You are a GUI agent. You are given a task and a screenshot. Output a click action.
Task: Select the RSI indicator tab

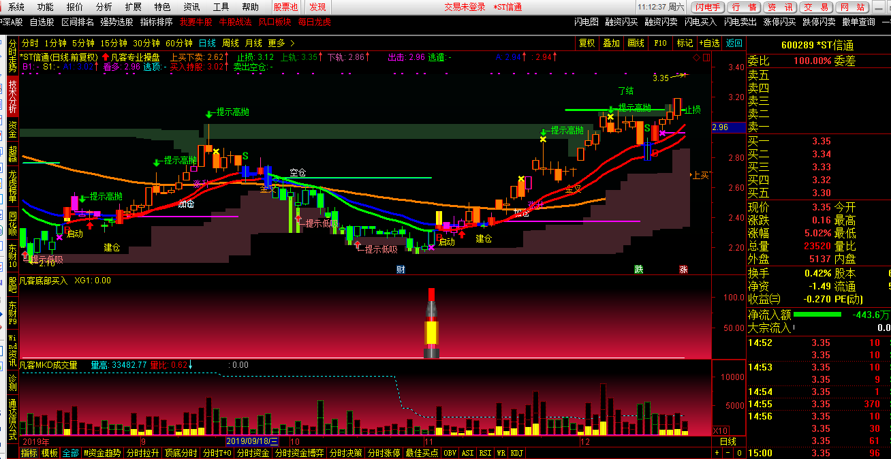point(485,453)
